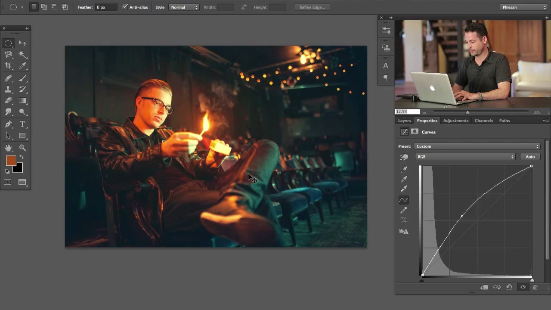The width and height of the screenshot is (551, 310).
Task: Select the Elliptical Marquee tool
Action: click(x=8, y=43)
